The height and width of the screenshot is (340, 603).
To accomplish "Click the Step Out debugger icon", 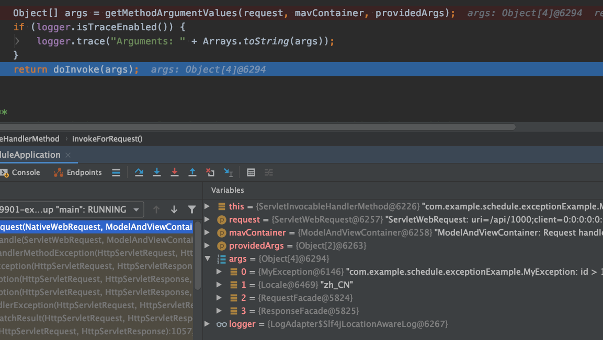I will coord(192,172).
